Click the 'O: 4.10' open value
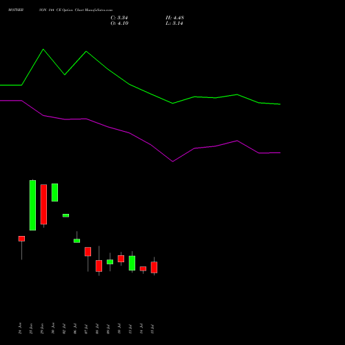Image resolution: width=345 pixels, height=345 pixels. tap(119, 23)
